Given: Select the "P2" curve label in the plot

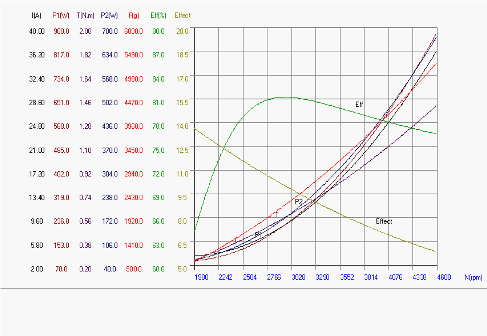Looking at the screenshot, I should coord(299,202).
